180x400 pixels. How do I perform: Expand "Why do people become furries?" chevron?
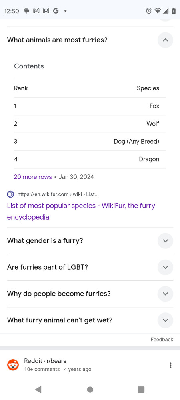point(165,294)
